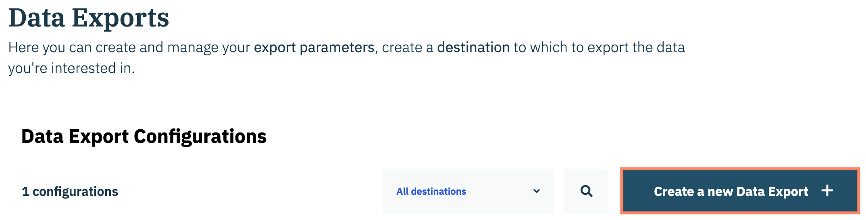Click the 'Create a new Data Export' label text
Viewport: 866px width, 220px height.
tap(731, 191)
